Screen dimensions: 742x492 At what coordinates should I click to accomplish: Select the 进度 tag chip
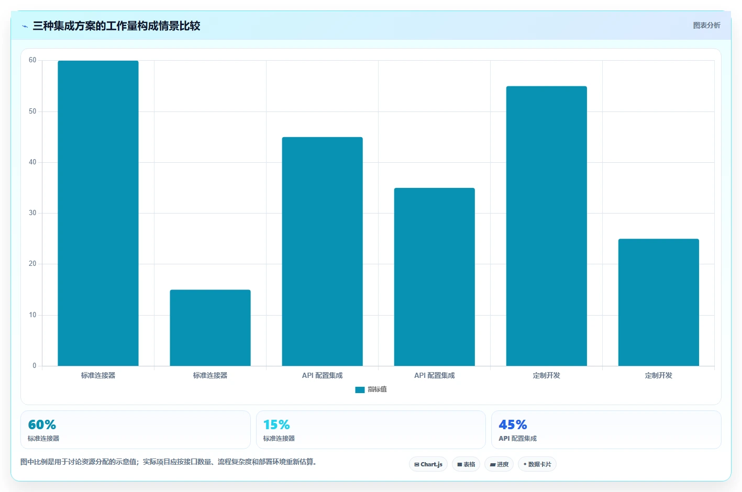[x=499, y=464]
